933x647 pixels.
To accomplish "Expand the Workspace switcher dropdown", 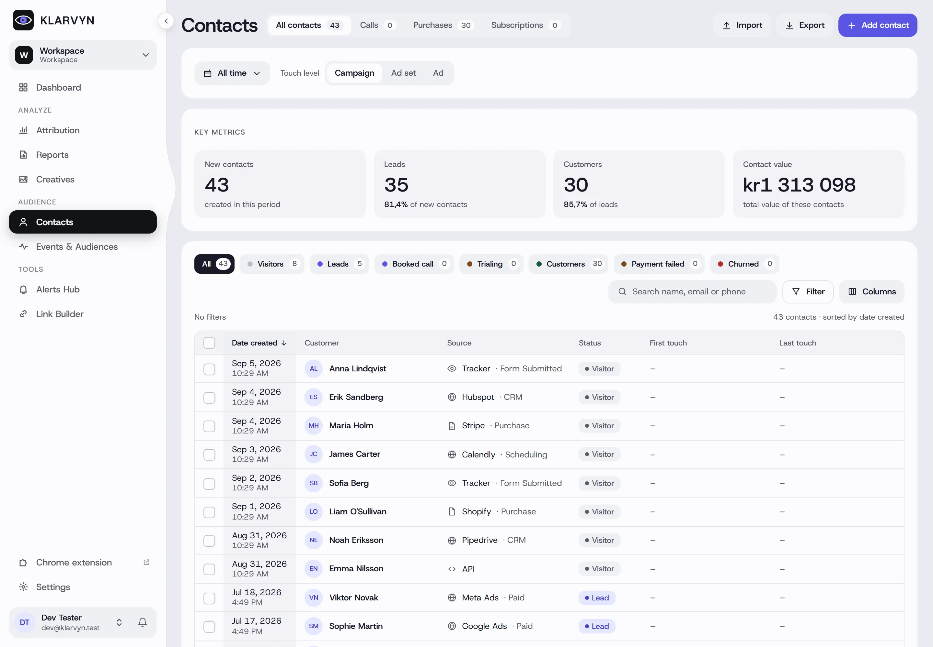I will pos(83,55).
